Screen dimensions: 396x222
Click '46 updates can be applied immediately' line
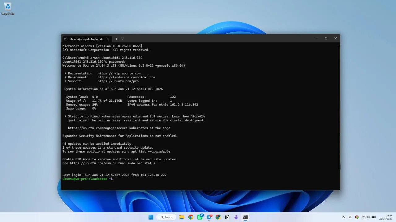[x=98, y=144]
